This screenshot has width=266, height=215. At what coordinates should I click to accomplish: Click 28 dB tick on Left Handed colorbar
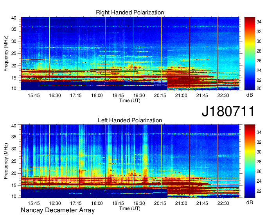(x=259, y=162)
